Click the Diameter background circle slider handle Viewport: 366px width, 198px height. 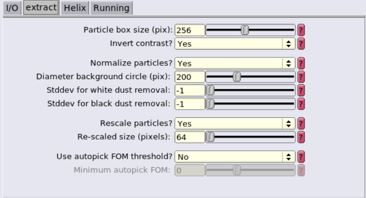point(237,77)
